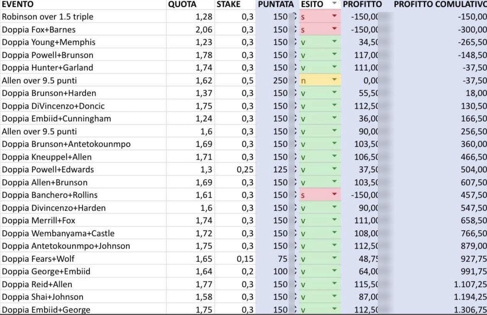487x315 pixels.
Task: Open esito dropdown in Doppia Banchero+Rollins row
Action: coord(335,195)
